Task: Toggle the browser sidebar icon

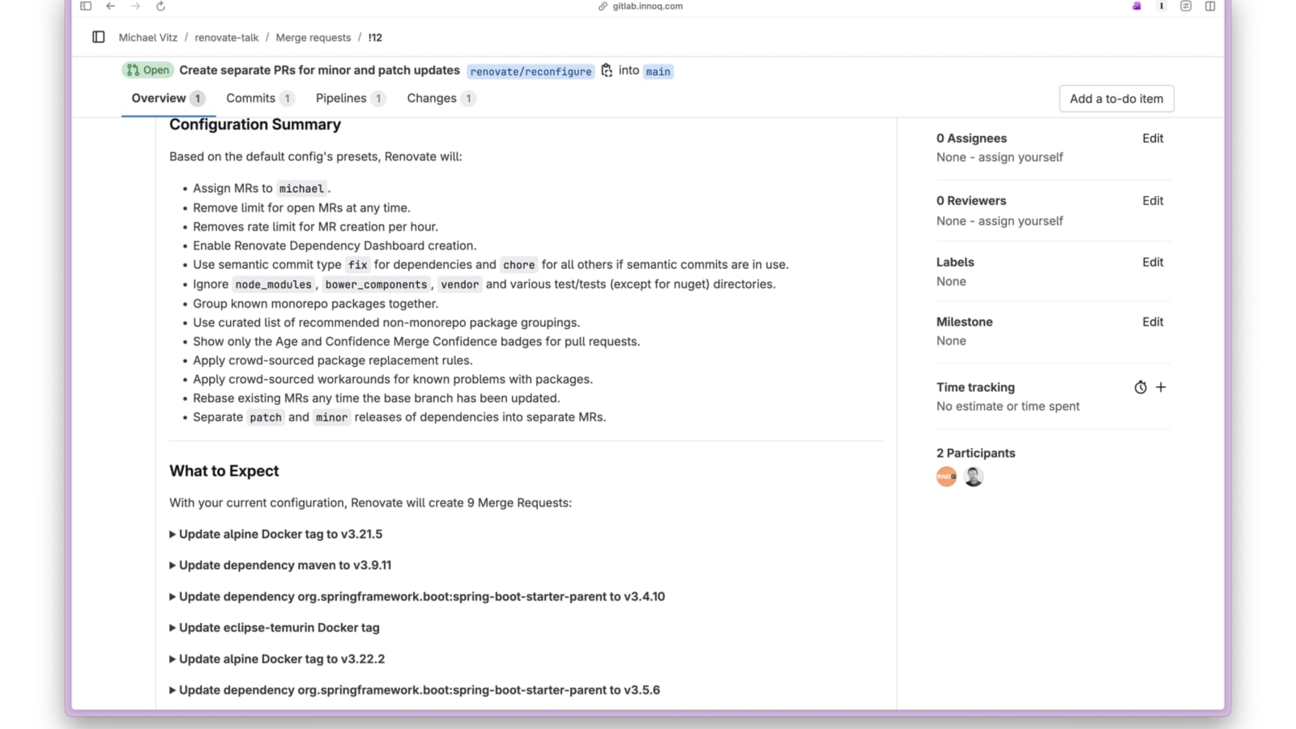Action: 86,6
